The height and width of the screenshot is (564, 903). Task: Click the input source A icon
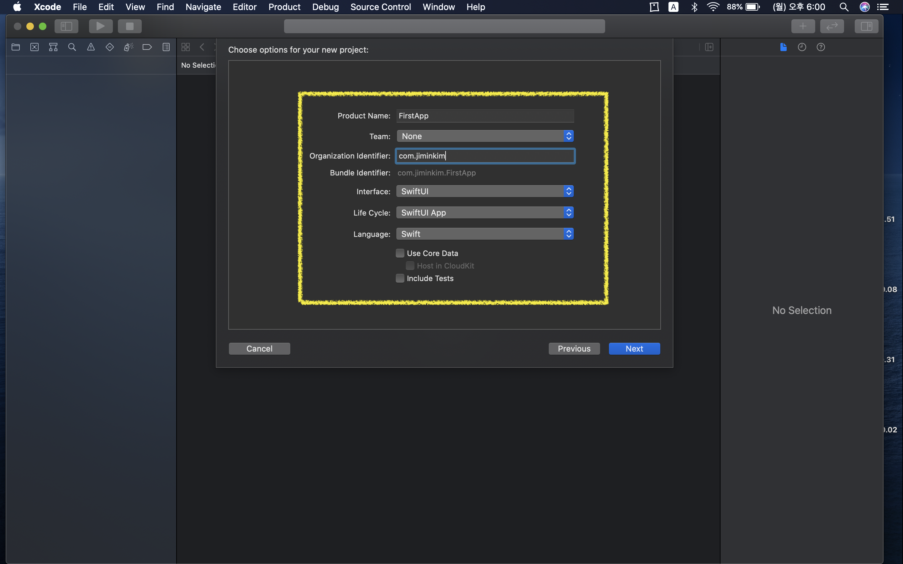point(673,7)
